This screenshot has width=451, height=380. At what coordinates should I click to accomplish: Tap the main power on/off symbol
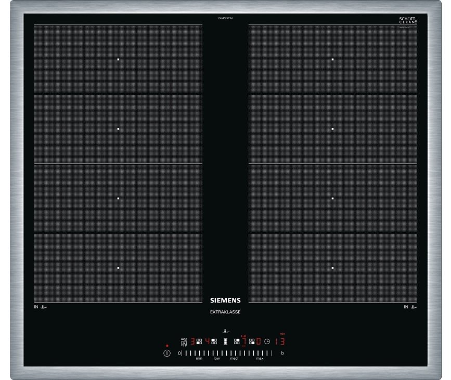tap(167, 353)
